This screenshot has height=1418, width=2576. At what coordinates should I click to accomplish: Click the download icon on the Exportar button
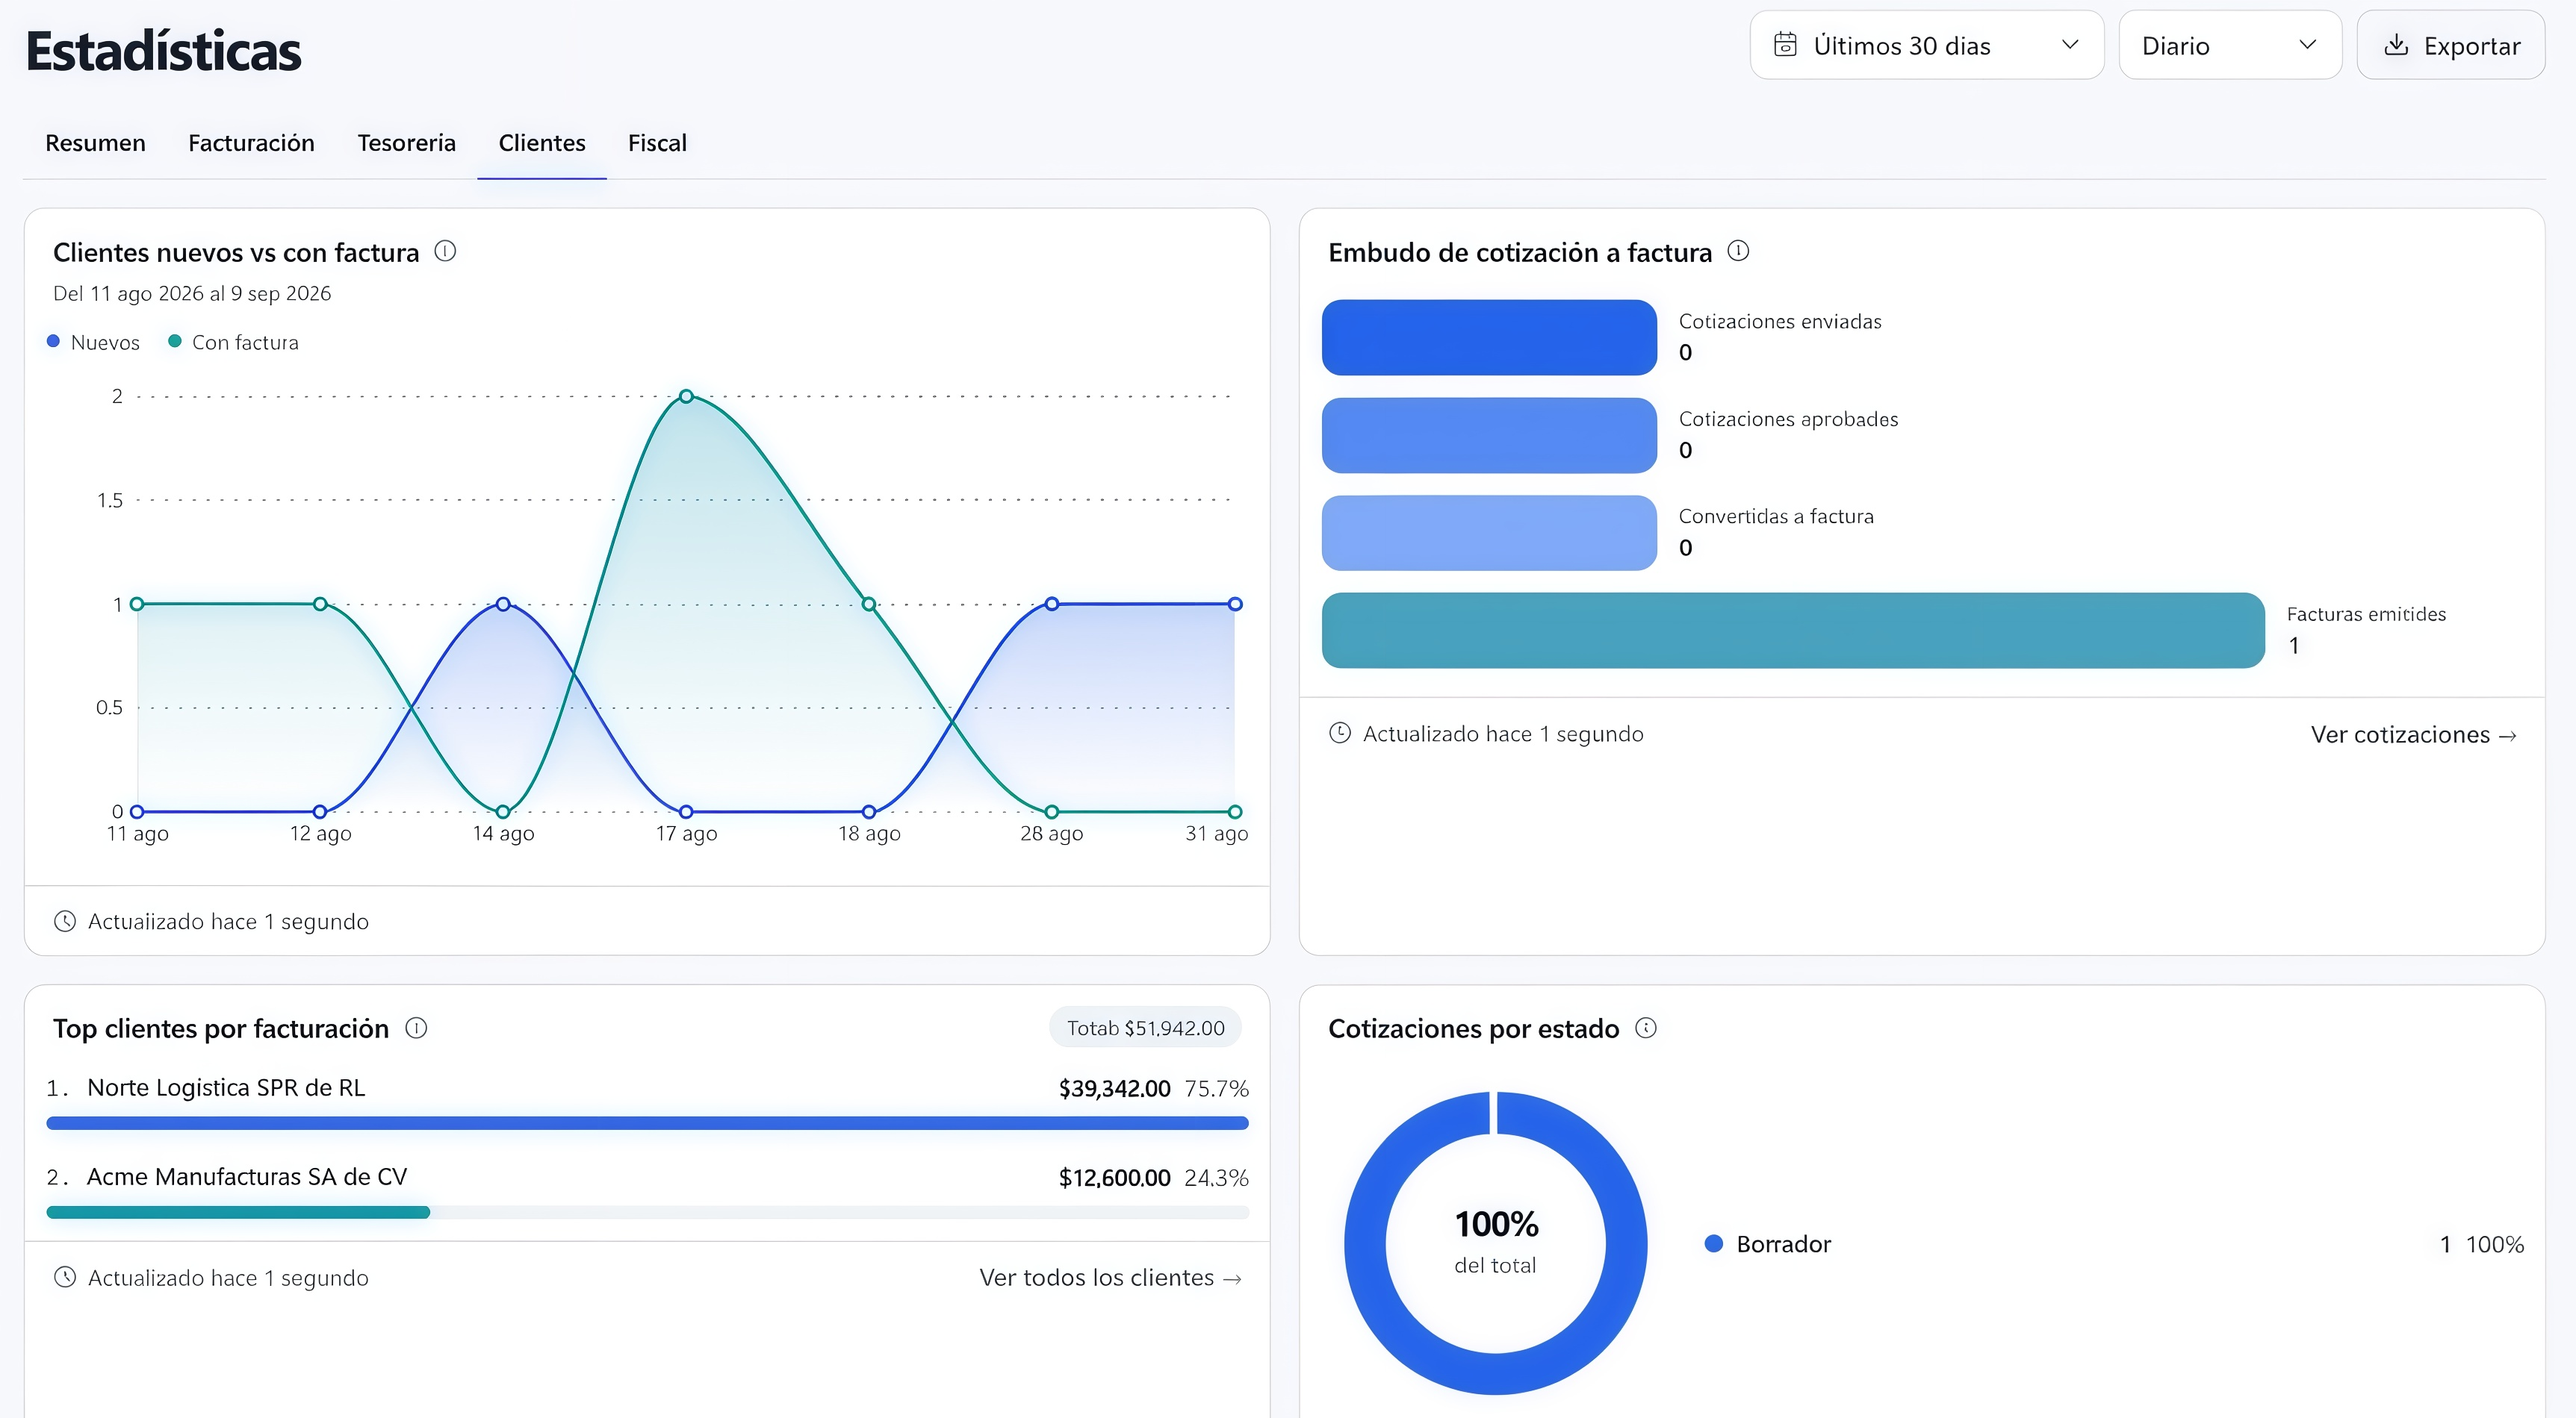[2396, 45]
